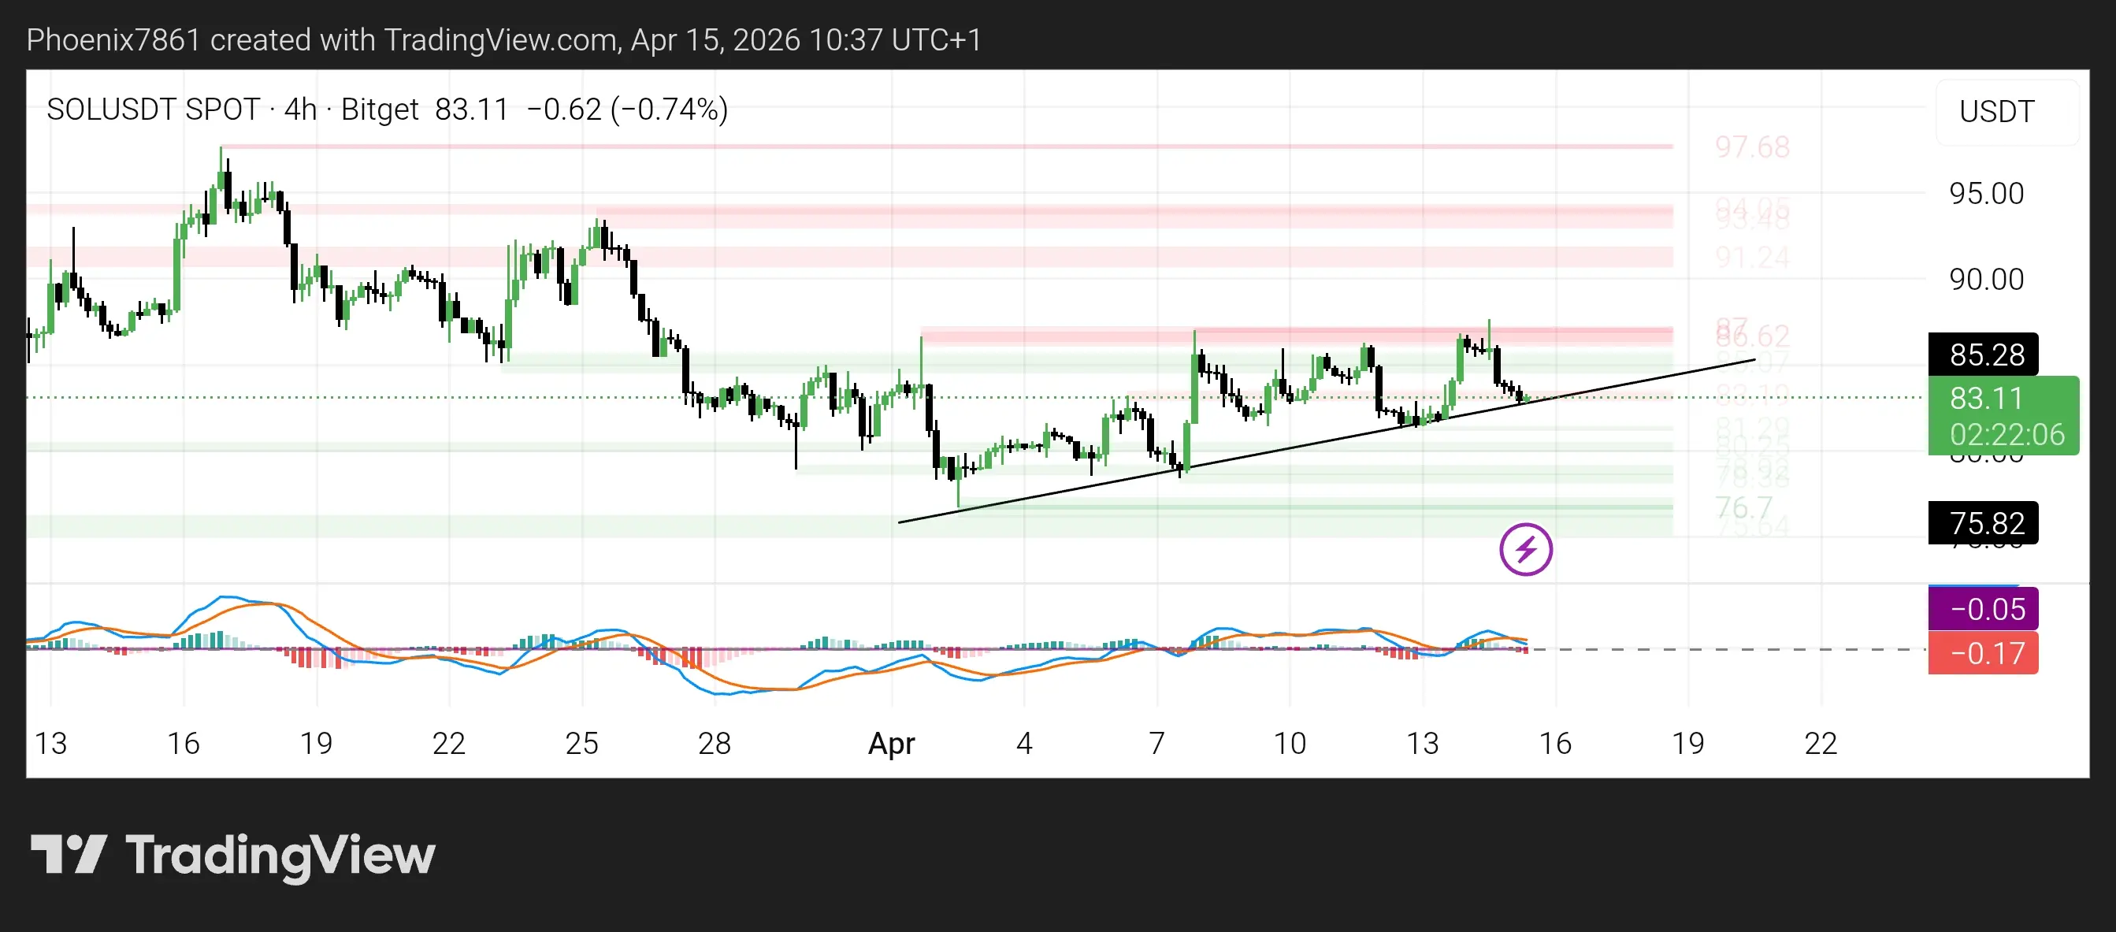This screenshot has width=2116, height=932.
Task: Click the Apr marker on time axis
Action: [x=891, y=743]
